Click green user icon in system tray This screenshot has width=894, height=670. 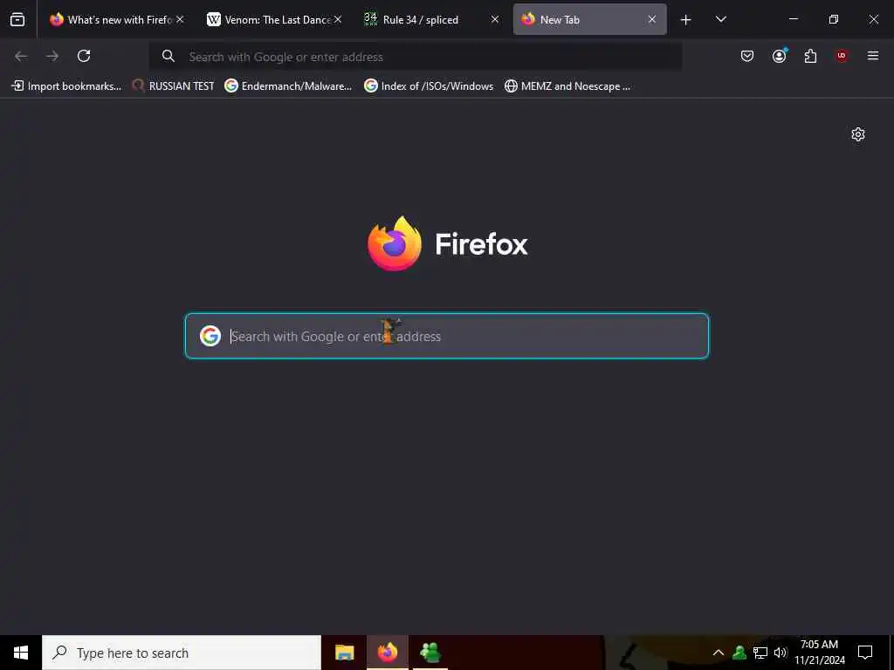pos(739,653)
